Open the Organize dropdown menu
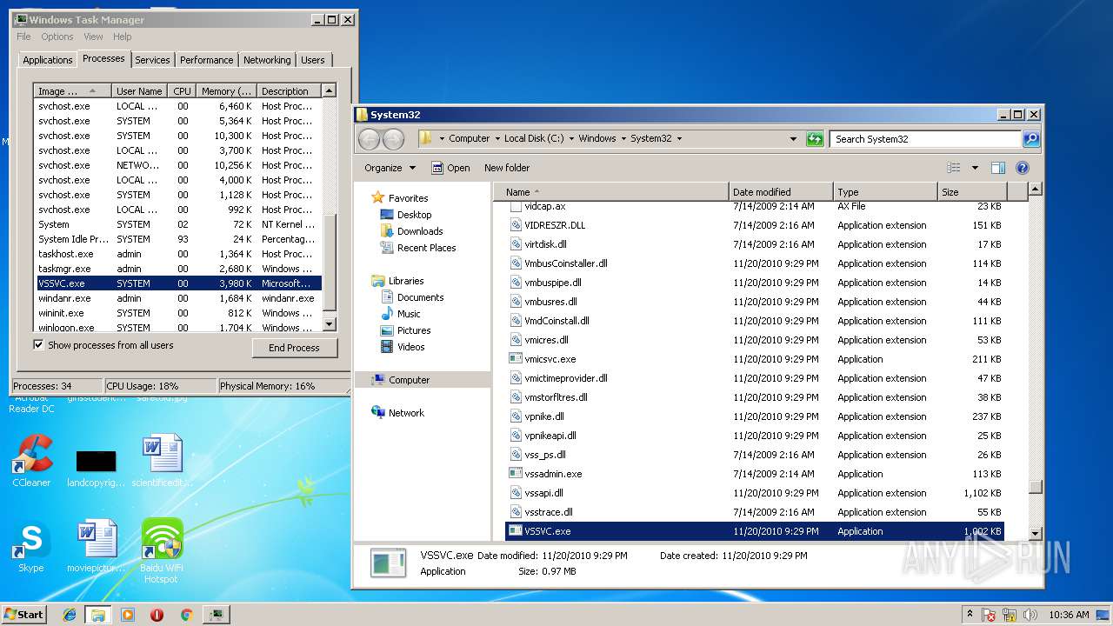The image size is (1113, 626). (390, 168)
